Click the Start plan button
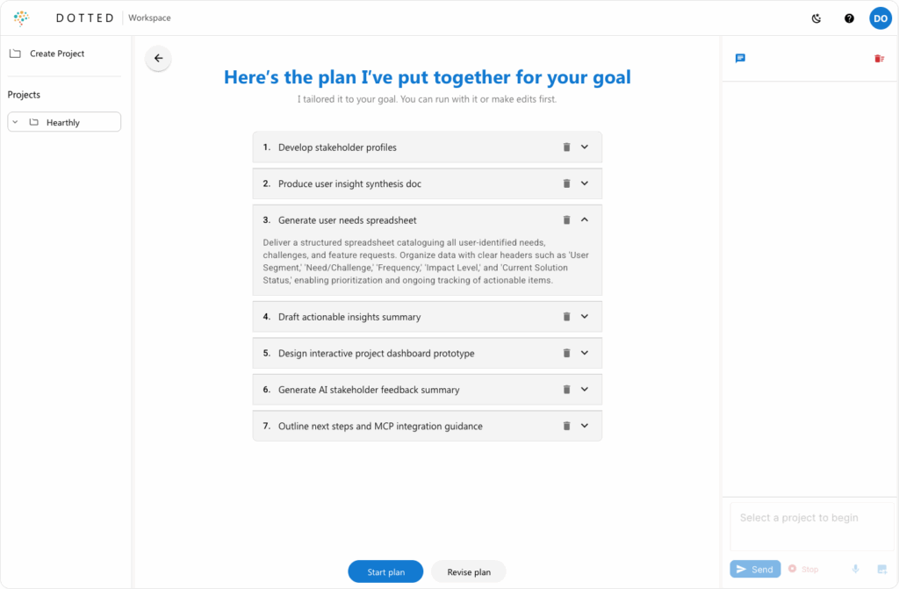 tap(385, 571)
